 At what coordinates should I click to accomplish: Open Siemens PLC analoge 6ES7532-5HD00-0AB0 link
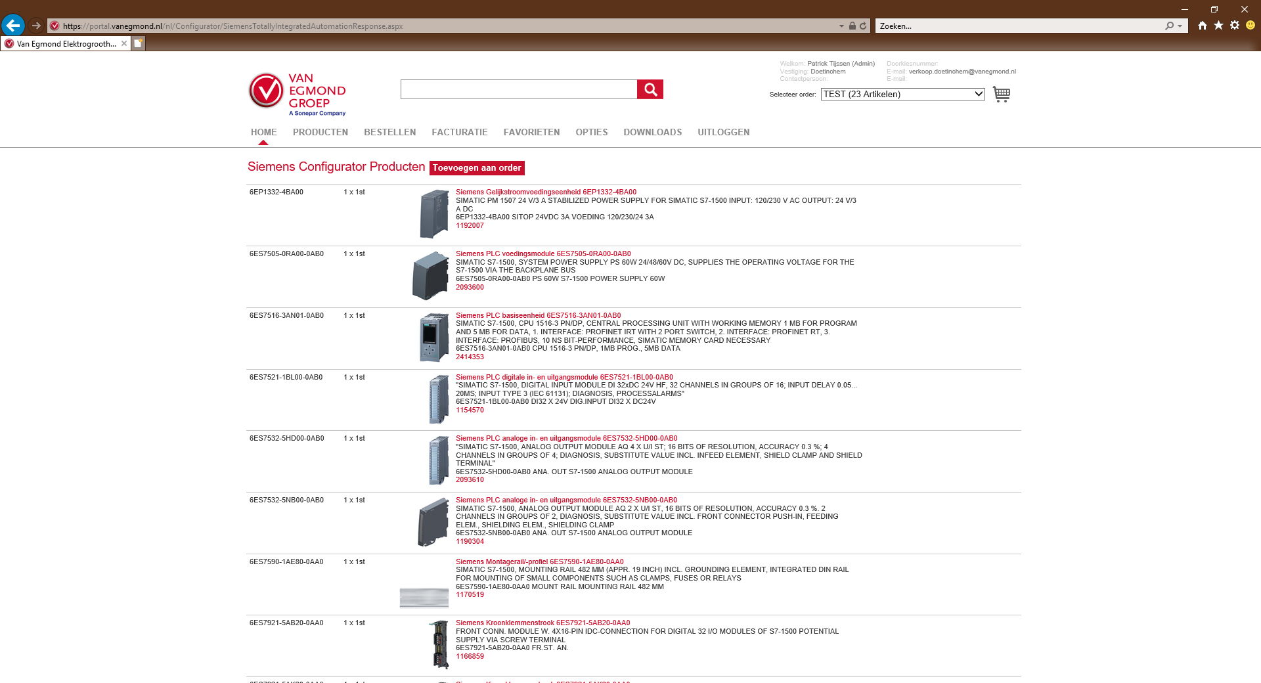click(567, 439)
